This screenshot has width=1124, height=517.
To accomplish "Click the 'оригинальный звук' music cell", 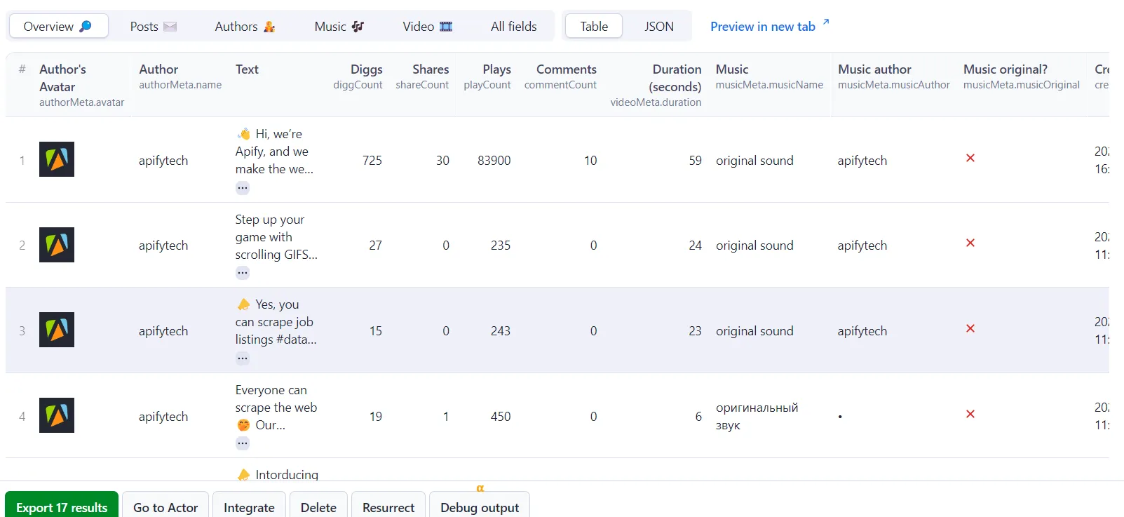I will pyautogui.click(x=757, y=416).
